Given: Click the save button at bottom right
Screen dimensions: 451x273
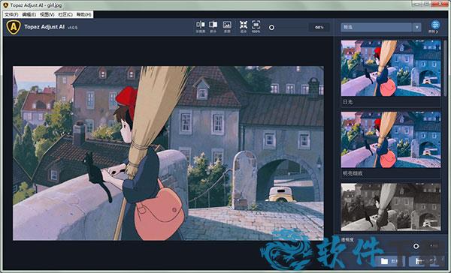Looking at the screenshot, I should point(425,261).
